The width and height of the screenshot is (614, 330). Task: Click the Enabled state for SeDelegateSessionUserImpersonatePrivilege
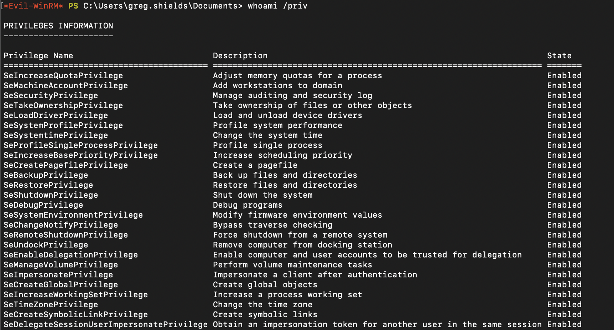click(564, 325)
